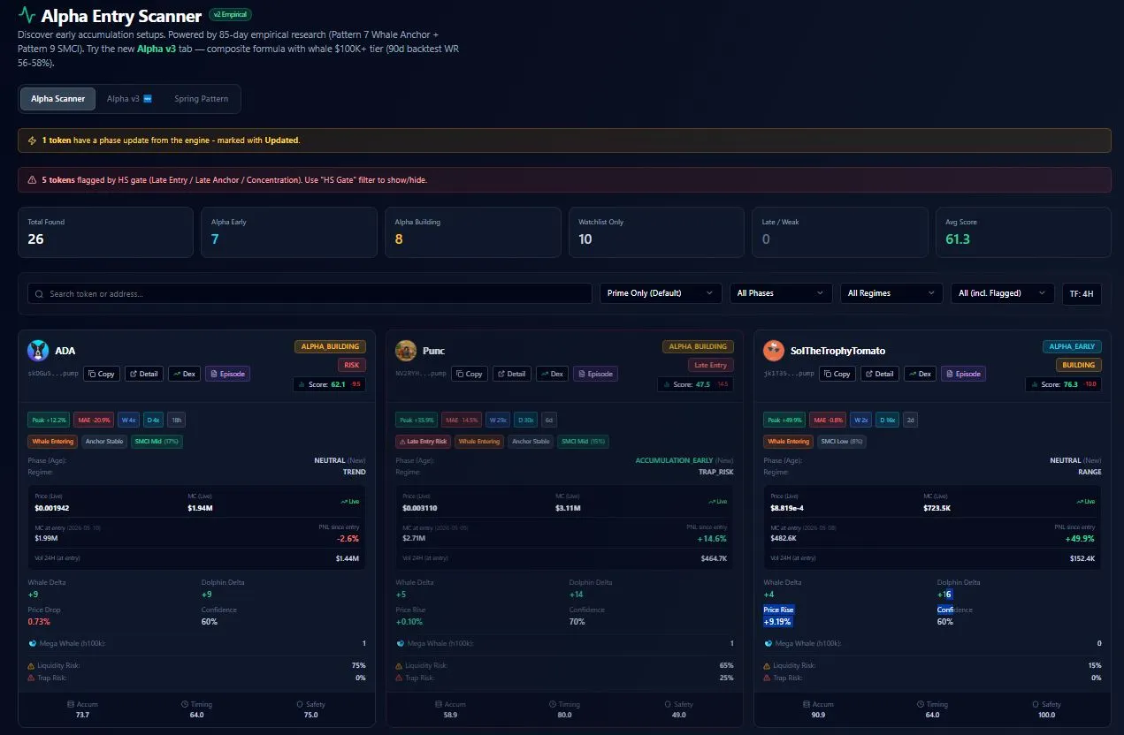Click the lightning icon in the phase update banner
This screenshot has height=735, width=1124.
coord(32,140)
